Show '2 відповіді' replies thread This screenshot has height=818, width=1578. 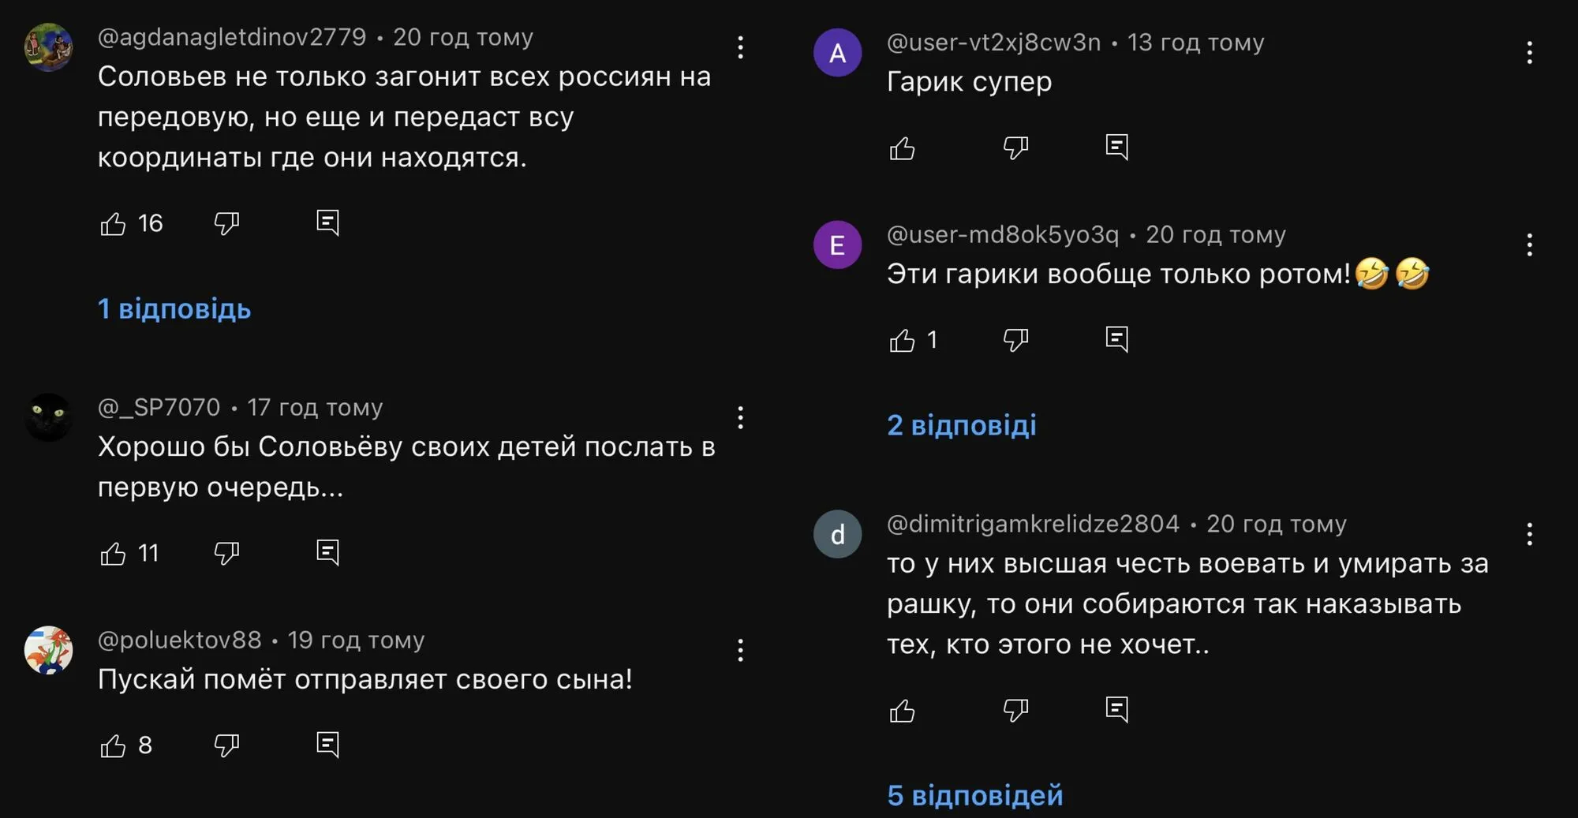[x=962, y=425]
